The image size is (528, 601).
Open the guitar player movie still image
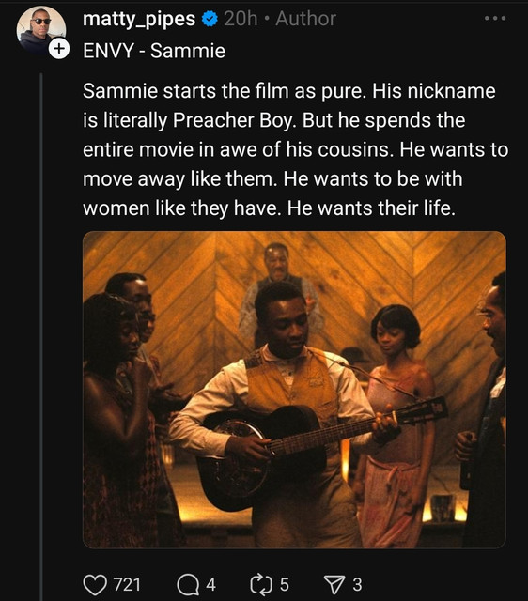(x=294, y=390)
